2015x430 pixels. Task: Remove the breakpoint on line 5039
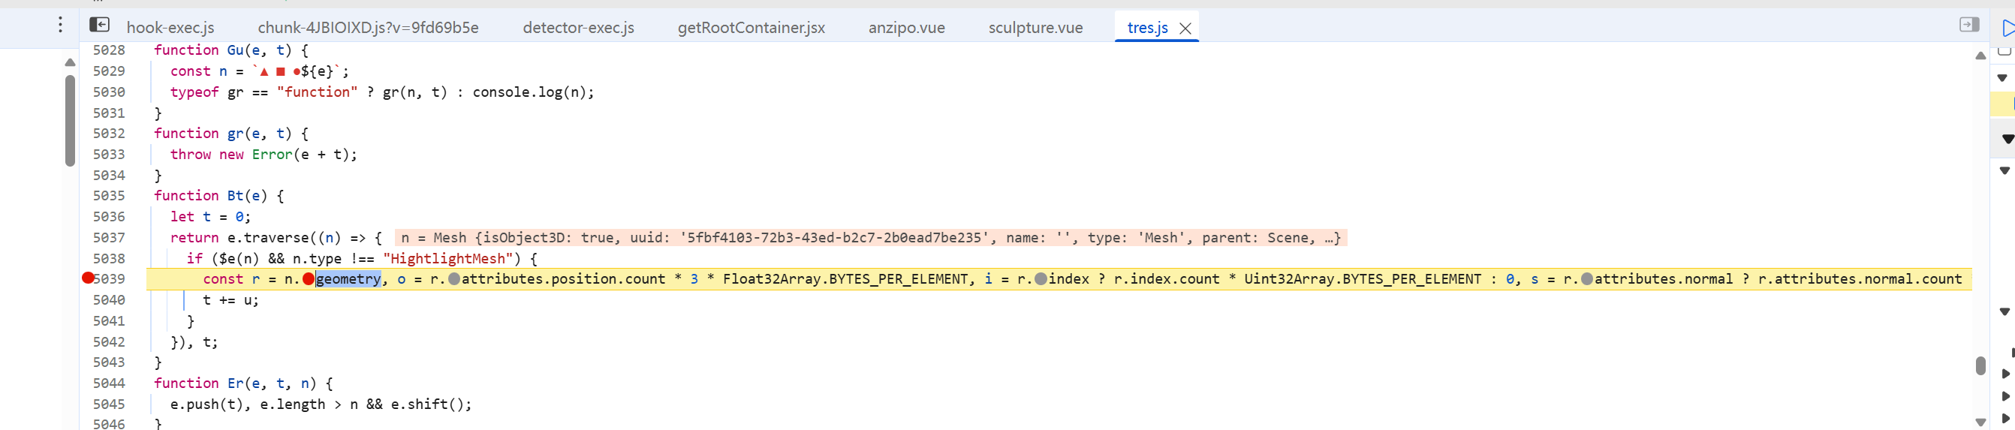(89, 278)
